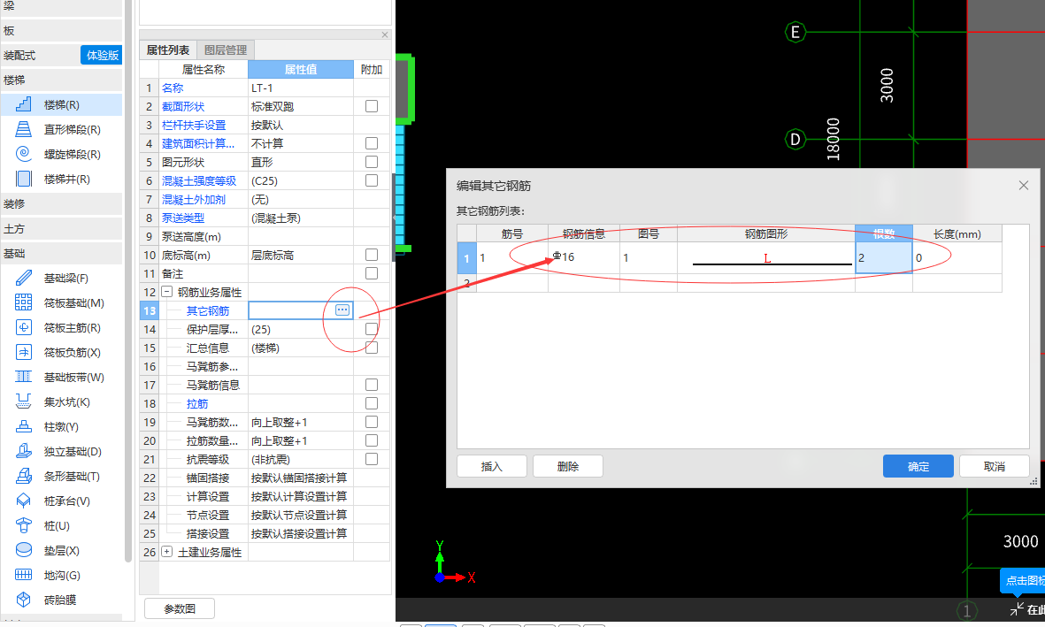Select the 垫层(X) cushion tool
This screenshot has width=1045, height=627.
pos(61,550)
